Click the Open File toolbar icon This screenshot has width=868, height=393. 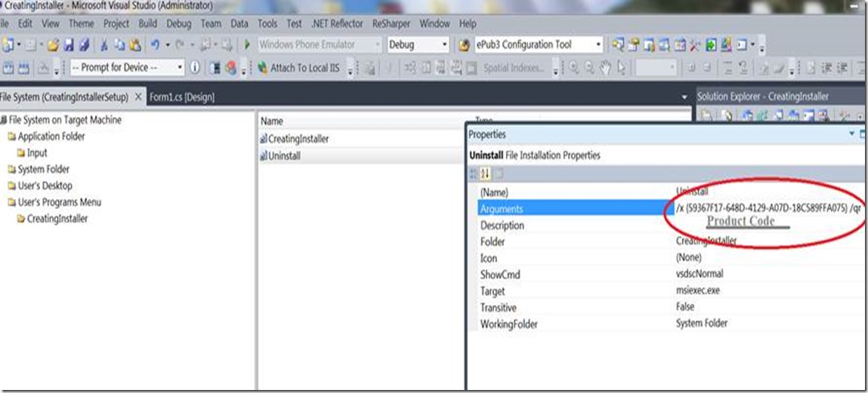[52, 45]
